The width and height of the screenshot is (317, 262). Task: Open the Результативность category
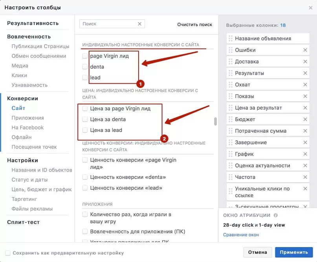click(x=33, y=23)
